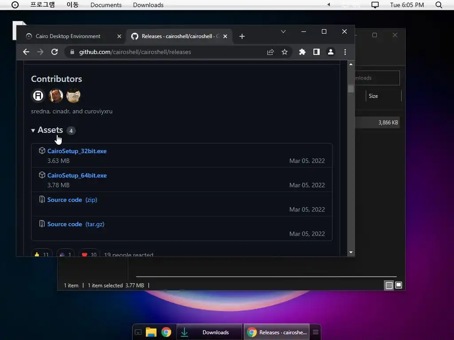Click the party popper reaction button
Screen dimensions: 454x340
pyautogui.click(x=66, y=254)
